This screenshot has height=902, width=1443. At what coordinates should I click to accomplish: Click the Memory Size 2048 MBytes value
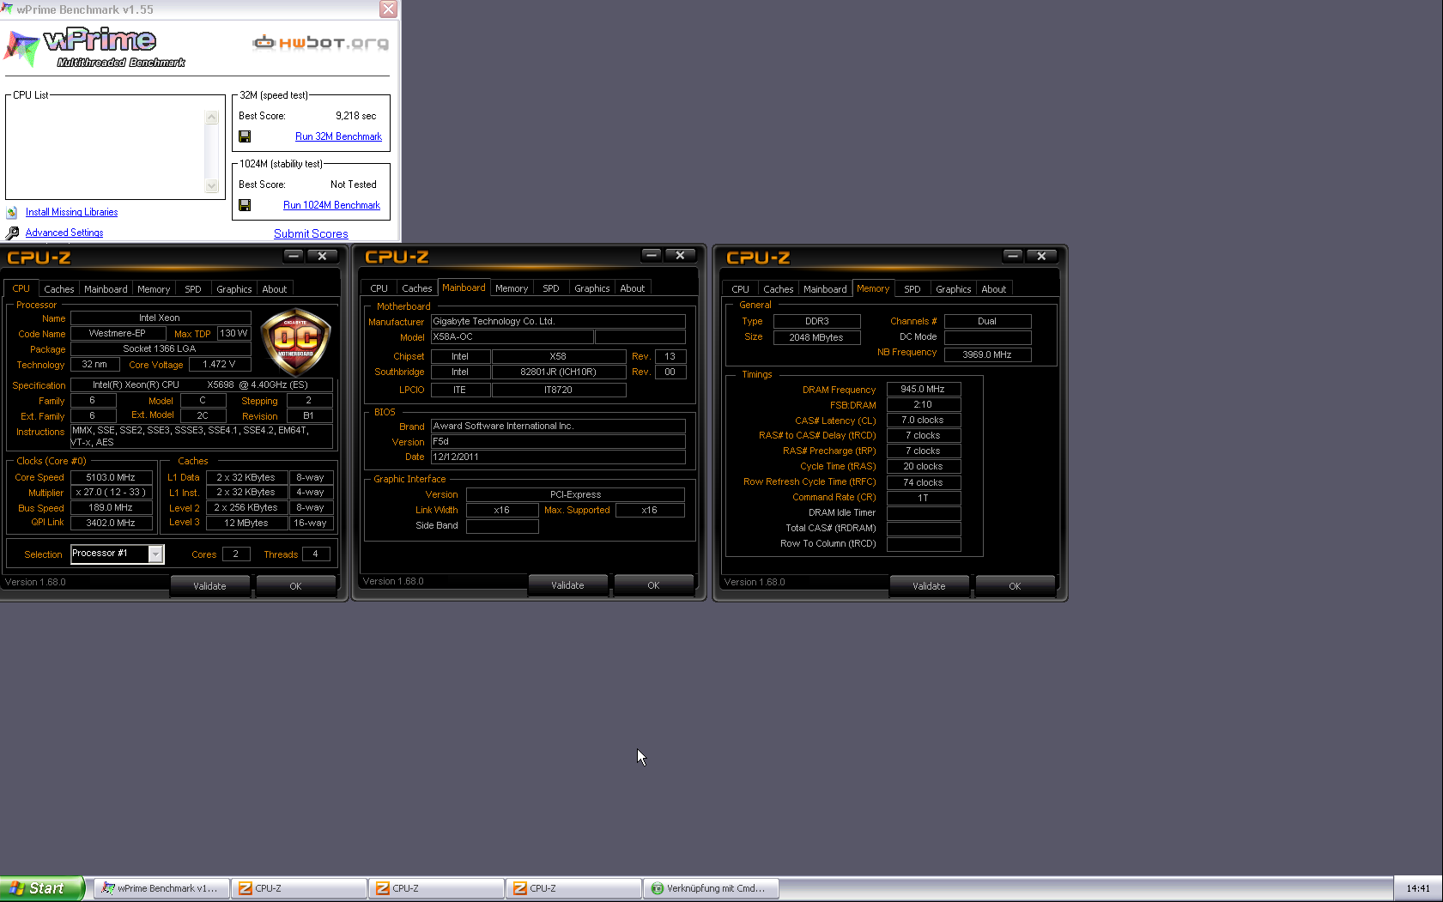tap(816, 337)
